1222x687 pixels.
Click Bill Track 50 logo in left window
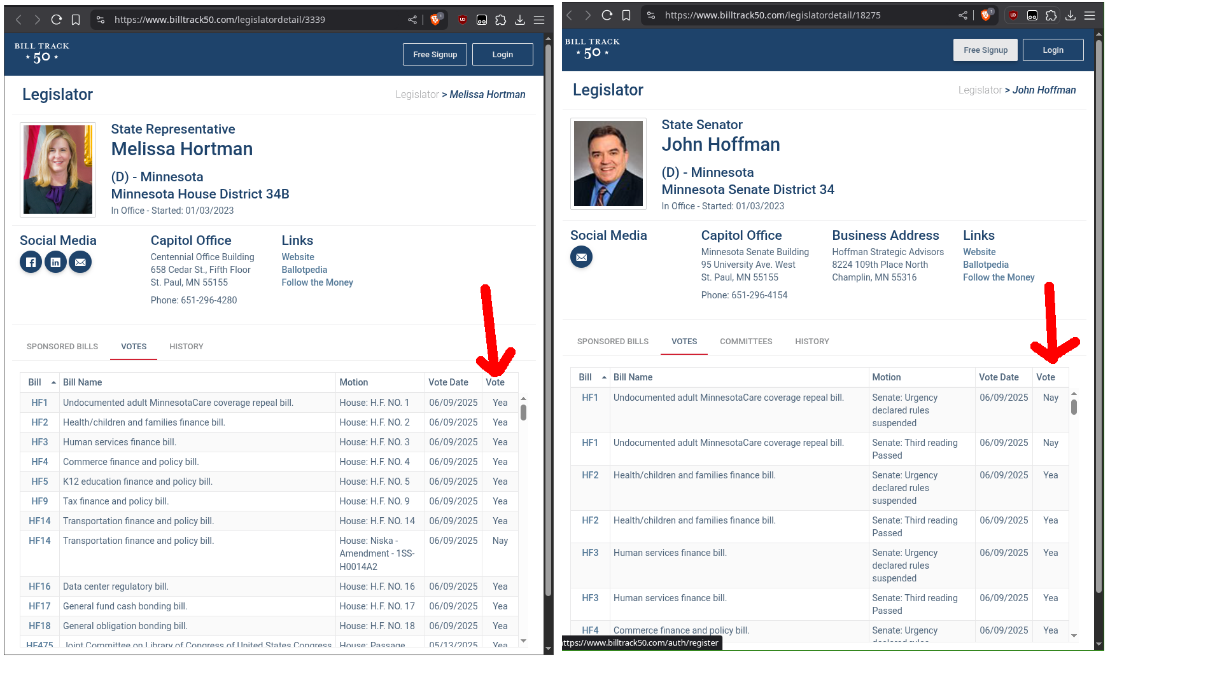coord(42,53)
